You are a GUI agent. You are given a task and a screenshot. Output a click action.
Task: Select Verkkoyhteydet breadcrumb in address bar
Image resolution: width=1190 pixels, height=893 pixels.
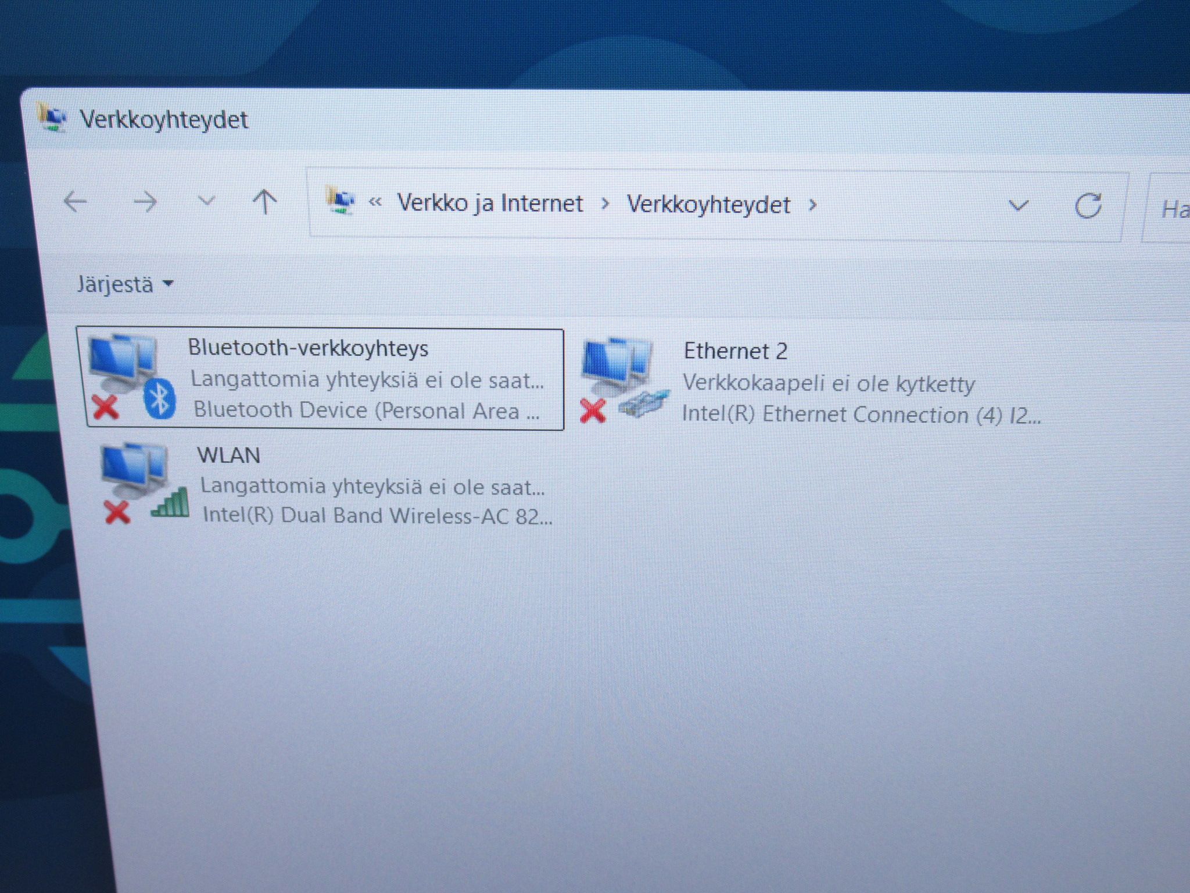tap(708, 205)
